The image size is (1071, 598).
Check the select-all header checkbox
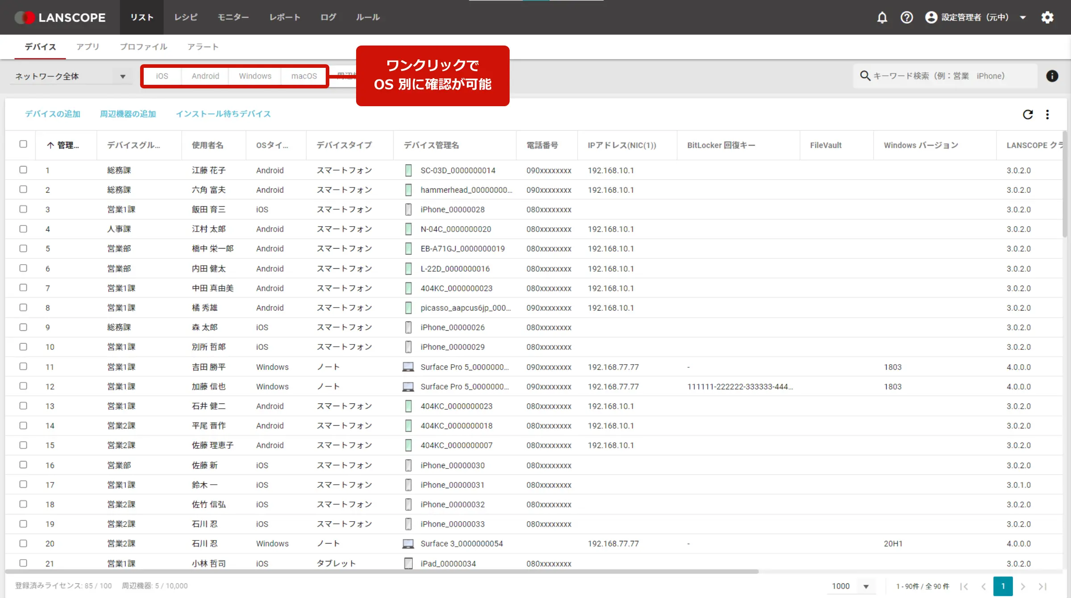pyautogui.click(x=23, y=144)
